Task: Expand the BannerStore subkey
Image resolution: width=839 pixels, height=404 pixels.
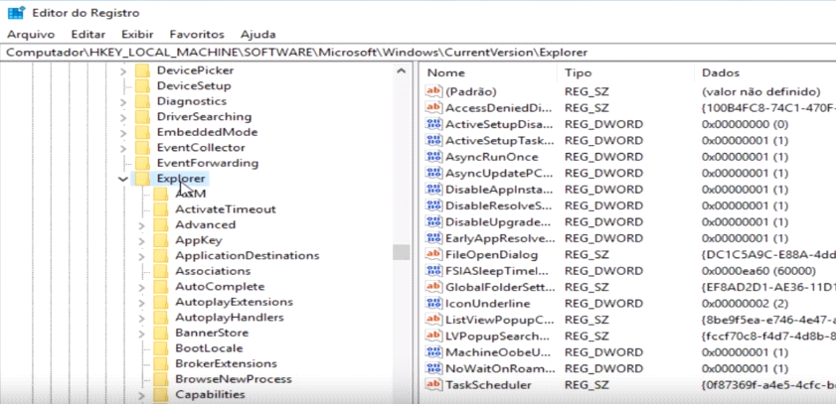Action: click(x=142, y=334)
